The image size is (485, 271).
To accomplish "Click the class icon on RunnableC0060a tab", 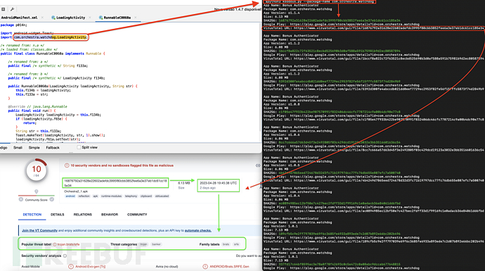I will point(101,18).
